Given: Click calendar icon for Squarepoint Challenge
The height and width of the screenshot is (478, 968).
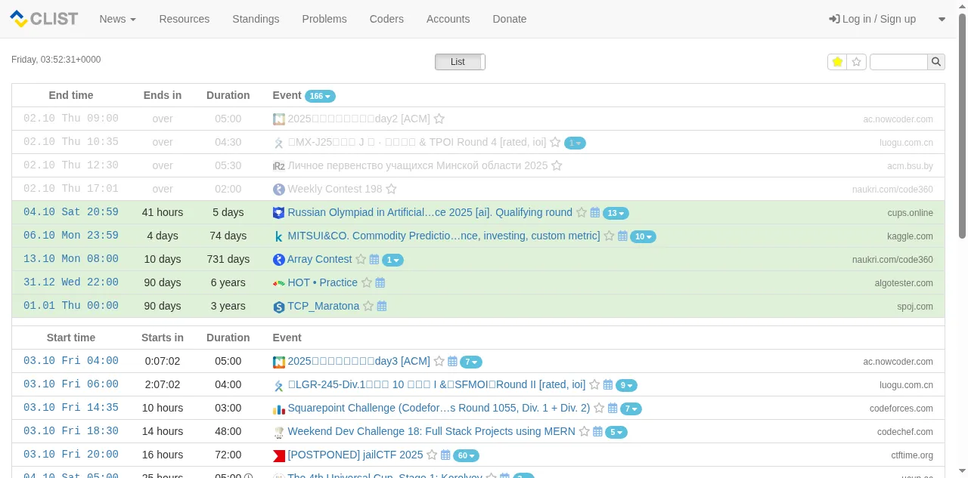Looking at the screenshot, I should (613, 409).
